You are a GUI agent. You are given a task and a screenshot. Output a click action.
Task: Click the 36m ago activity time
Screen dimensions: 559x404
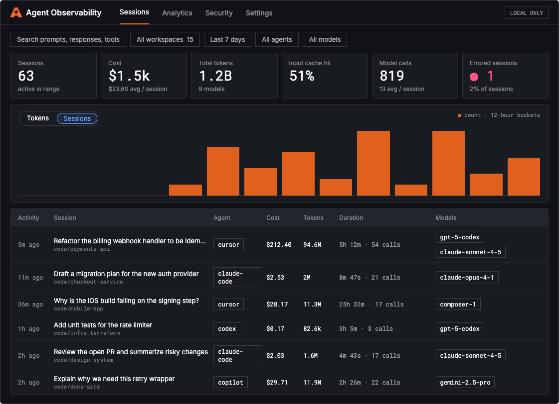tap(30, 304)
